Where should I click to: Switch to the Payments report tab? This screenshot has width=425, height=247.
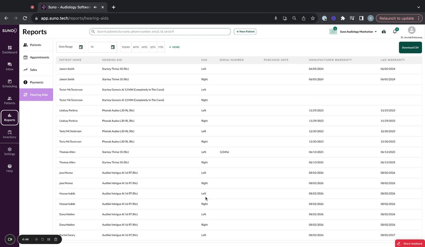click(36, 82)
